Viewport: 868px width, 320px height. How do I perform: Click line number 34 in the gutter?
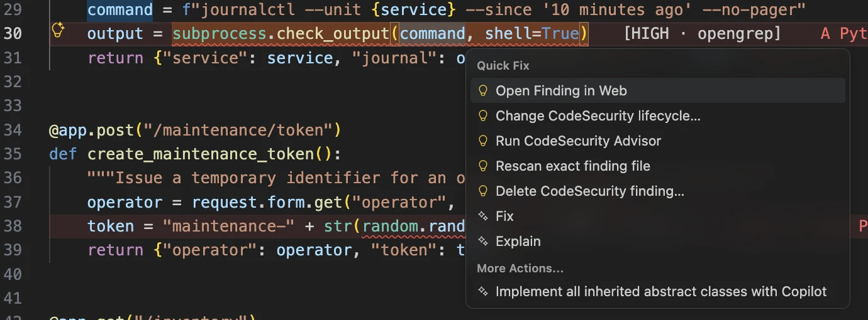pyautogui.click(x=13, y=130)
